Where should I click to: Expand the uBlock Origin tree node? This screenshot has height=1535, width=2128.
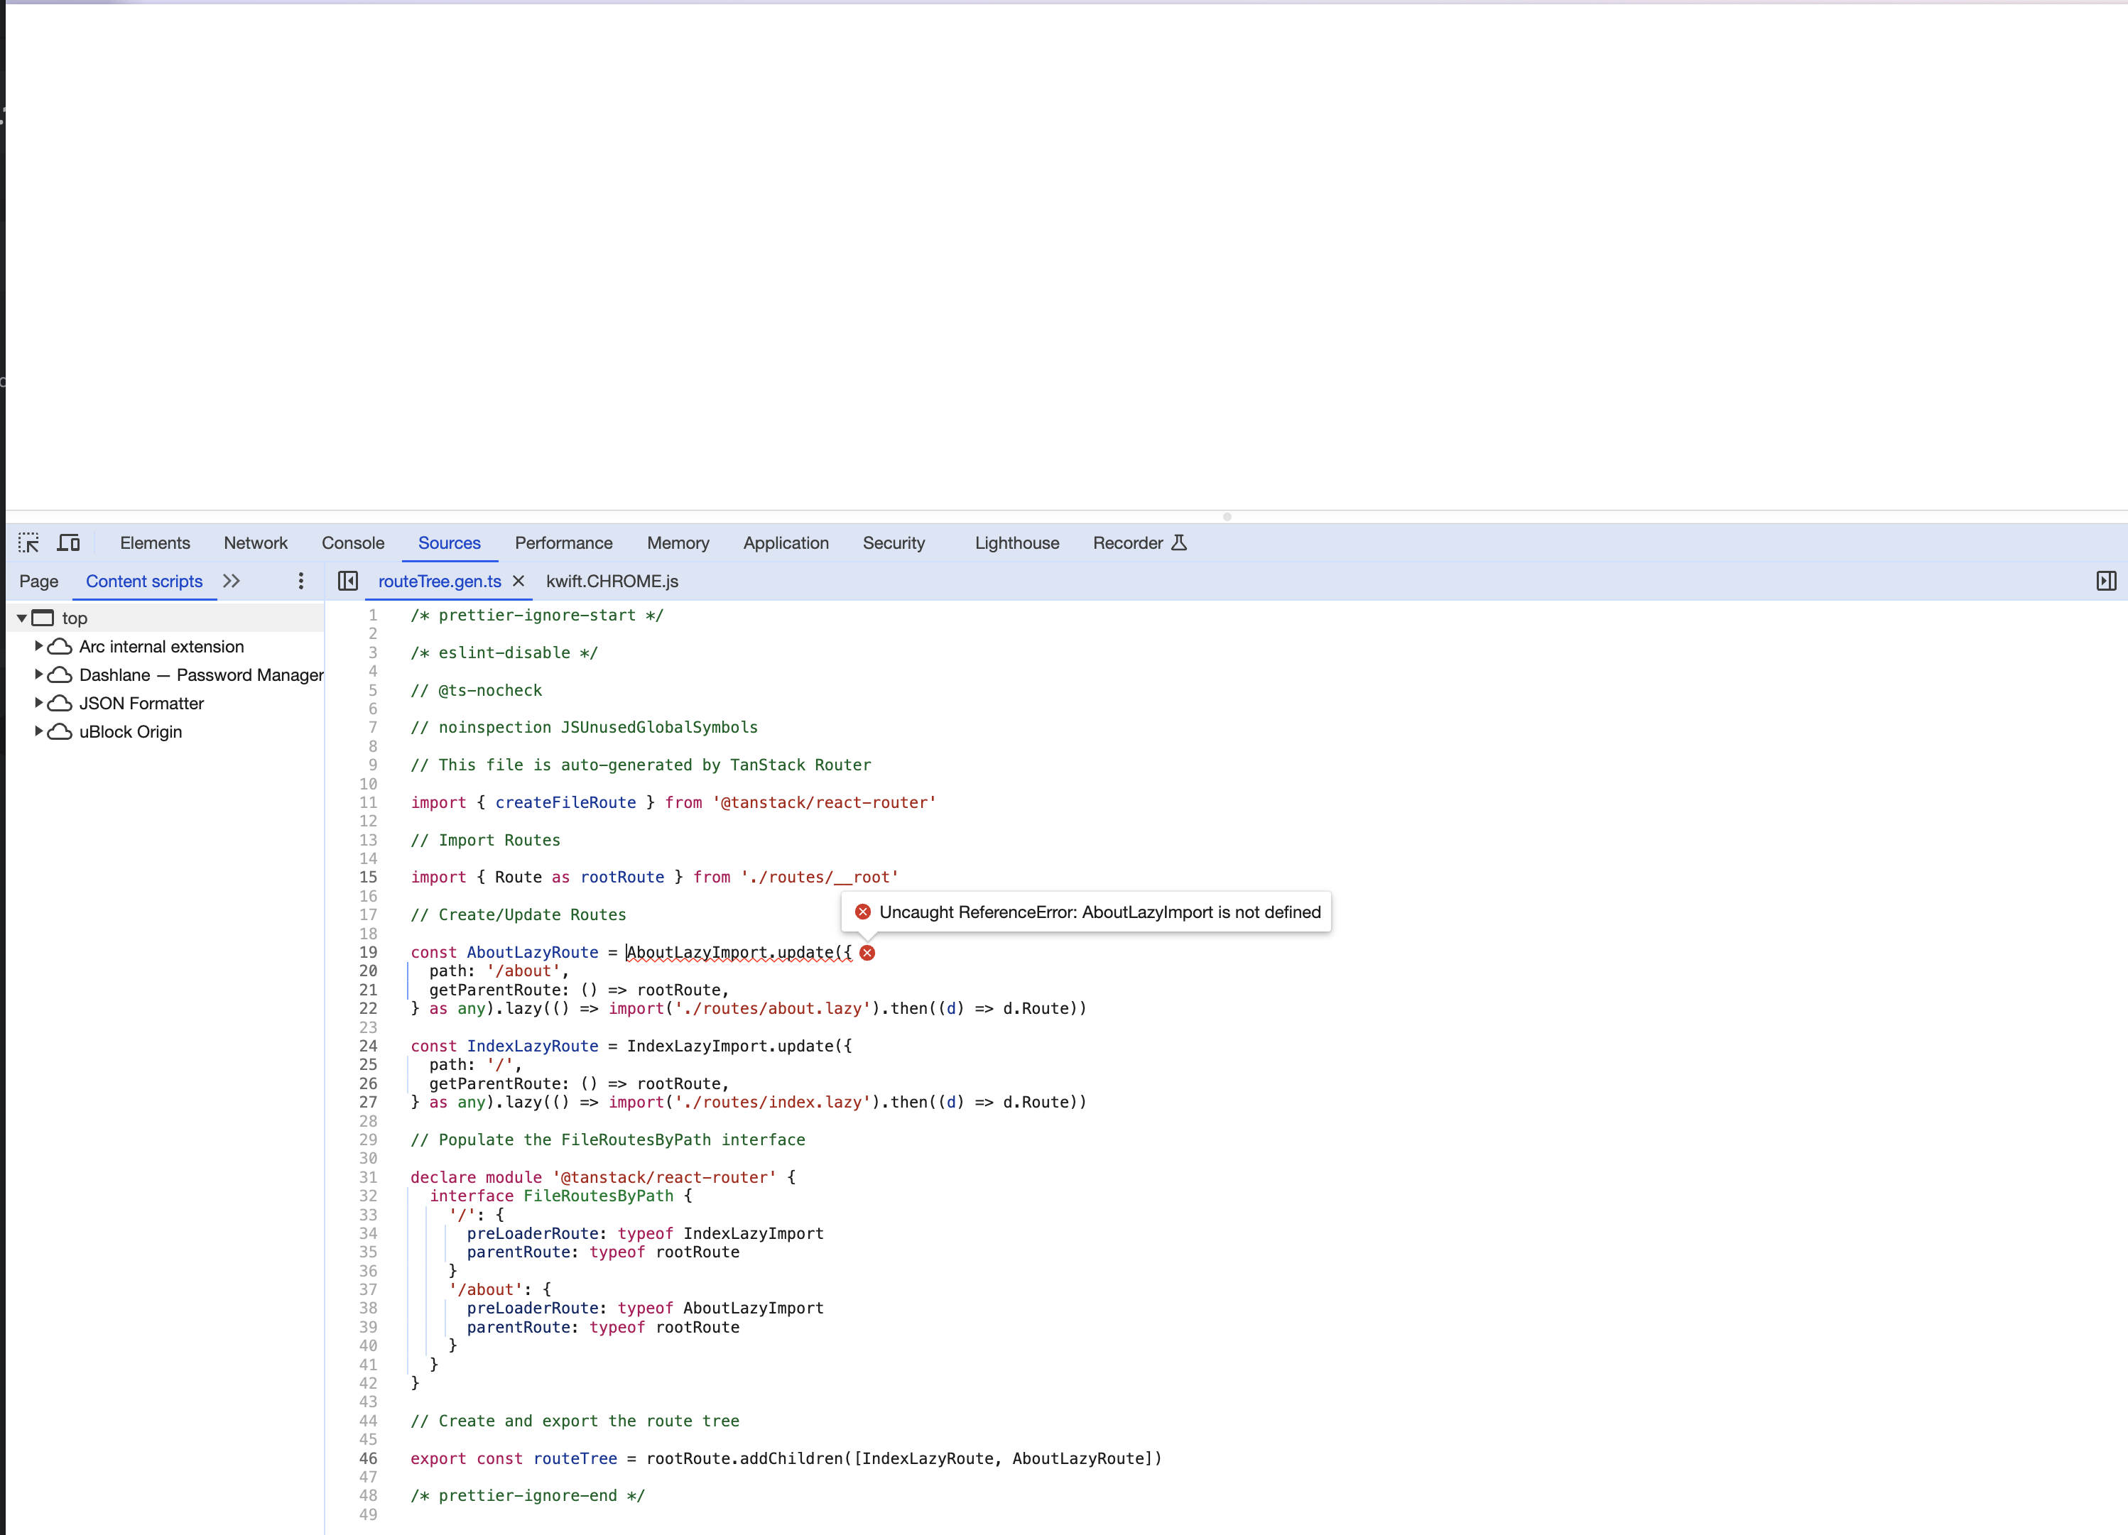(38, 731)
